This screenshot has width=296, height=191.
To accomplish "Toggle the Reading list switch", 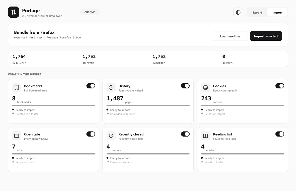I will tap(280, 134).
